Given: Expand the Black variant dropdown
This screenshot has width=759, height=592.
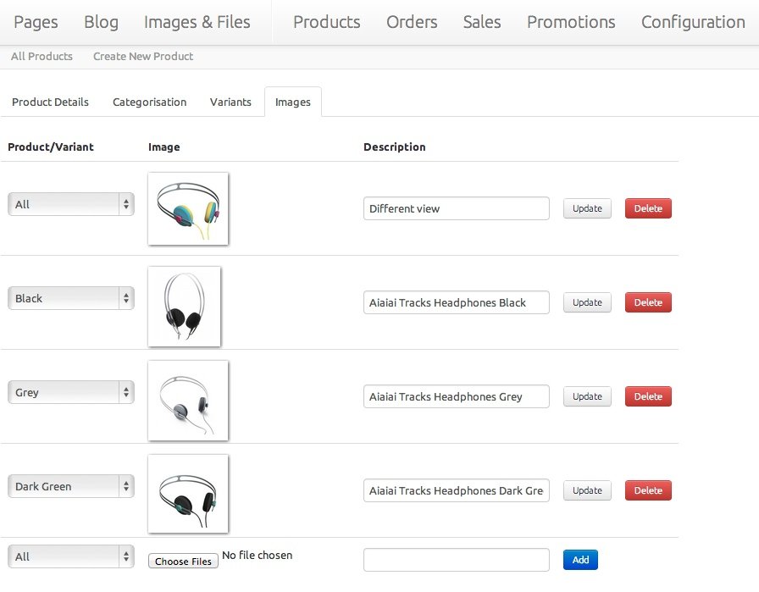Looking at the screenshot, I should (x=70, y=298).
